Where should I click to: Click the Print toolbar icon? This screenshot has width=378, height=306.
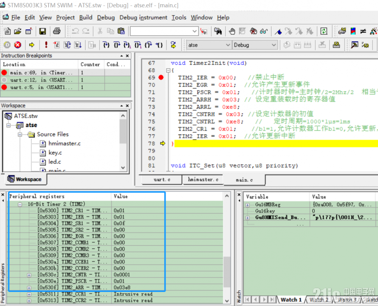pyautogui.click(x=57, y=31)
